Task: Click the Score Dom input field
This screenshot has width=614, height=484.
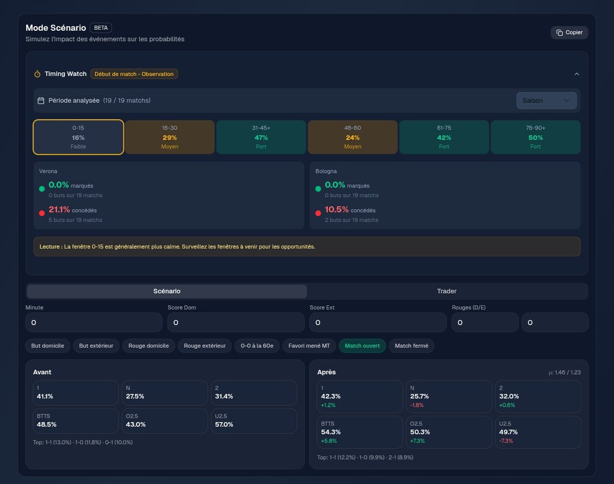Action: tap(236, 322)
